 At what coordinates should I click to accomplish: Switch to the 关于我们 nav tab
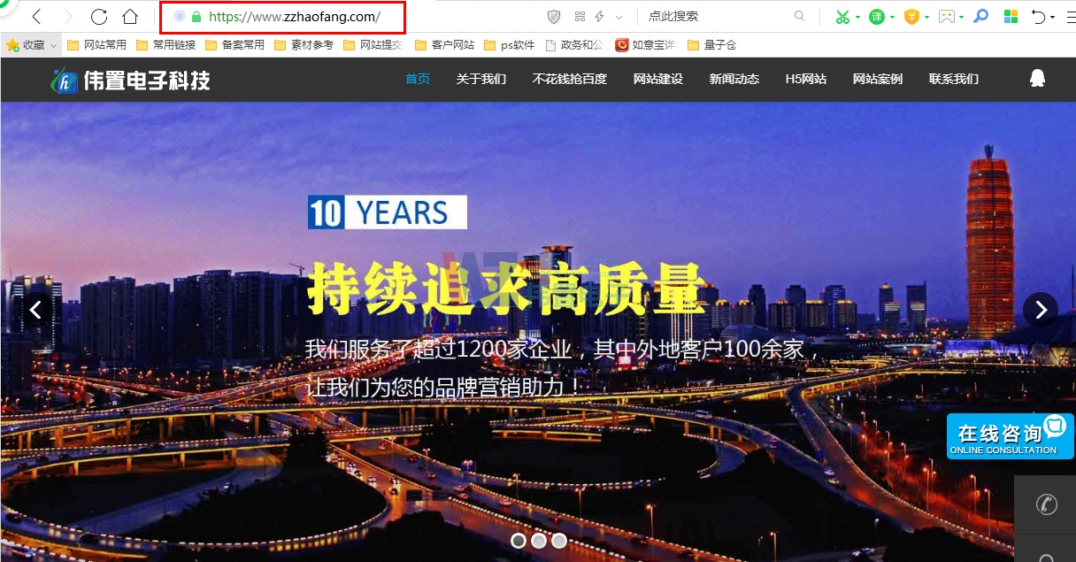(480, 79)
